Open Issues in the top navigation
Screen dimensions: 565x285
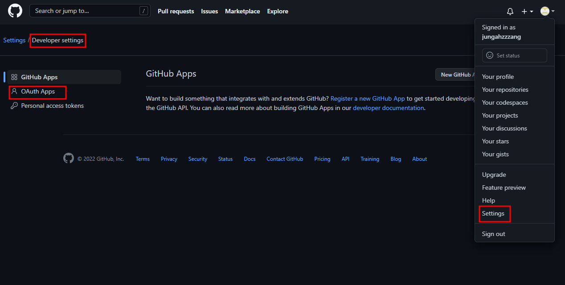tap(209, 11)
